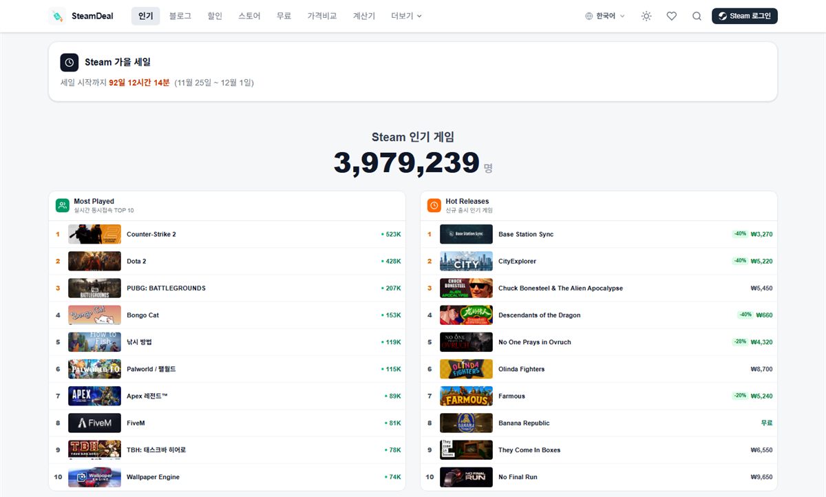Click the SteamDeal logo icon
The height and width of the screenshot is (497, 826).
point(57,16)
